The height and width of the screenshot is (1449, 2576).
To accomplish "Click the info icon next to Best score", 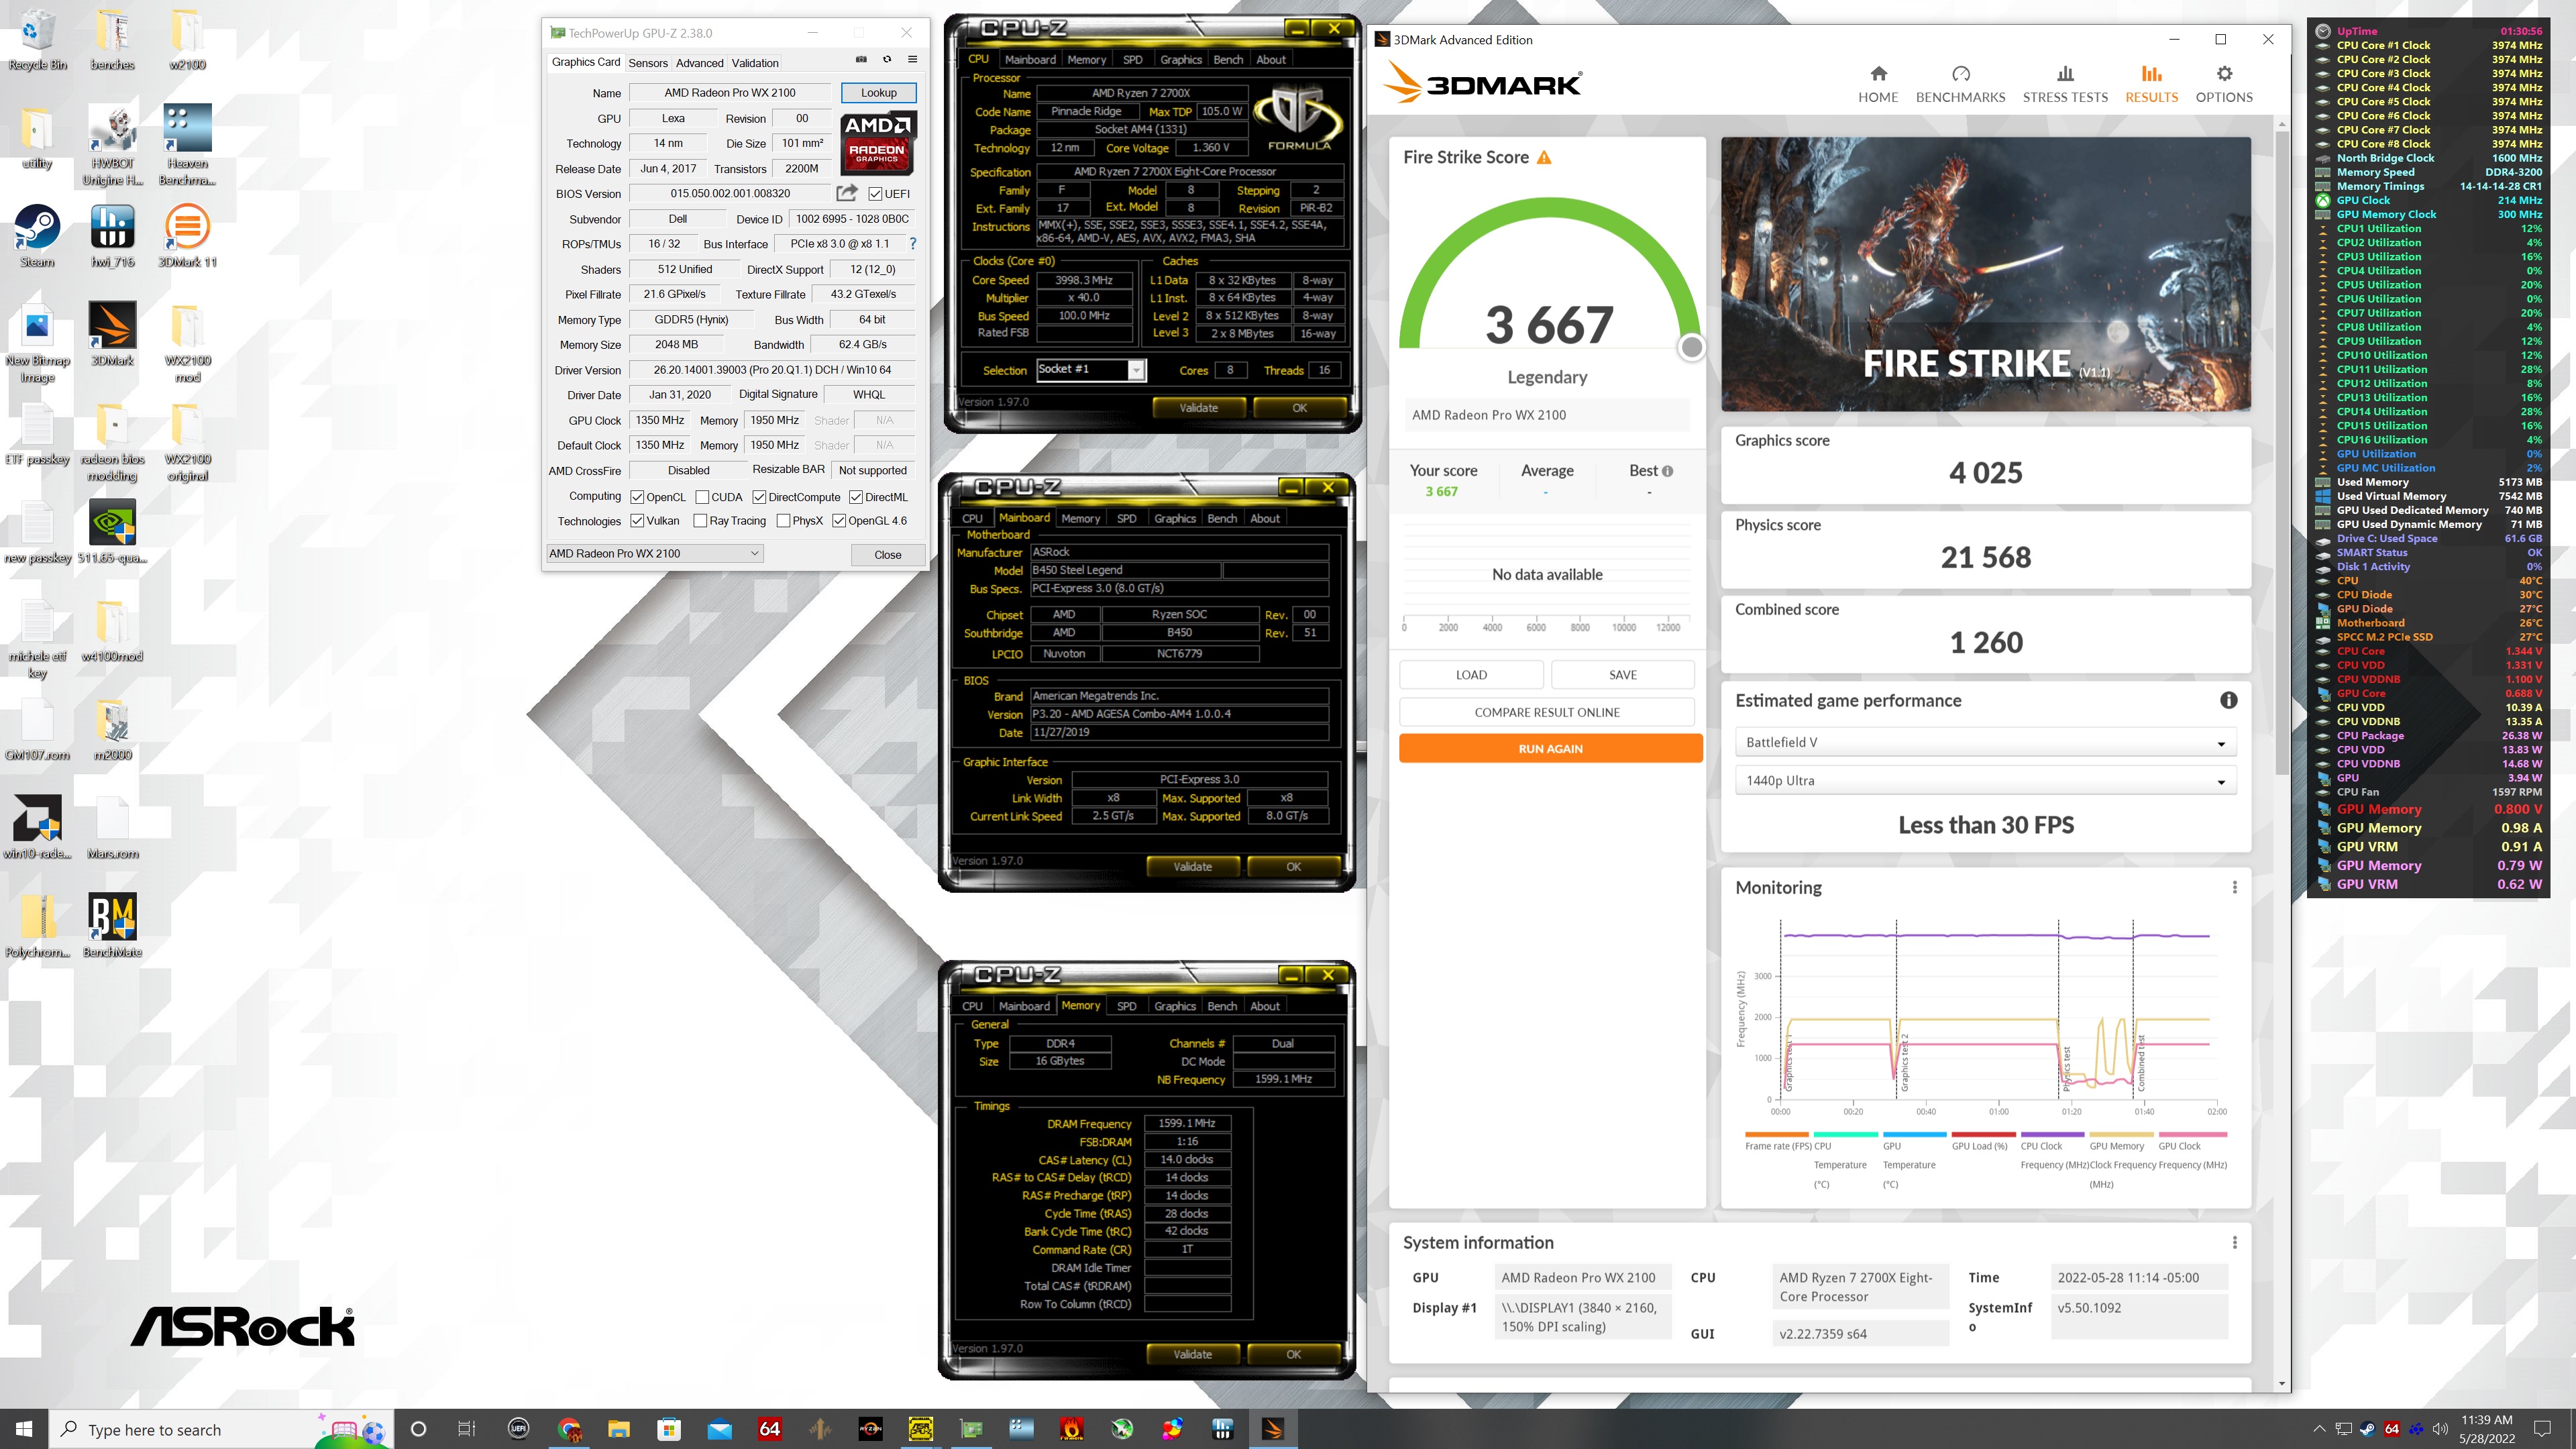I will 1667,471.
